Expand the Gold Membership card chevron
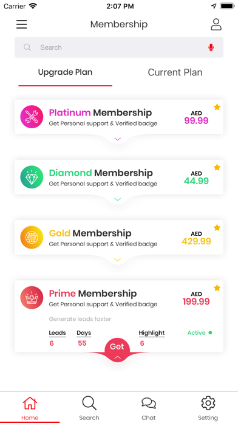 [x=118, y=260]
